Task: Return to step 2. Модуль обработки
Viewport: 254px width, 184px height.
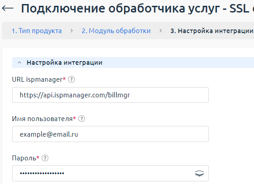Action: 116,31
